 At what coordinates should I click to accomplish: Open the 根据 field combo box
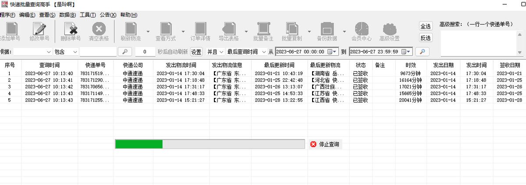[32, 52]
